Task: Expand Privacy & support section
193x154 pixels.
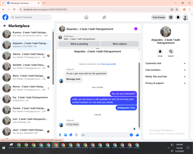Action: [166, 83]
